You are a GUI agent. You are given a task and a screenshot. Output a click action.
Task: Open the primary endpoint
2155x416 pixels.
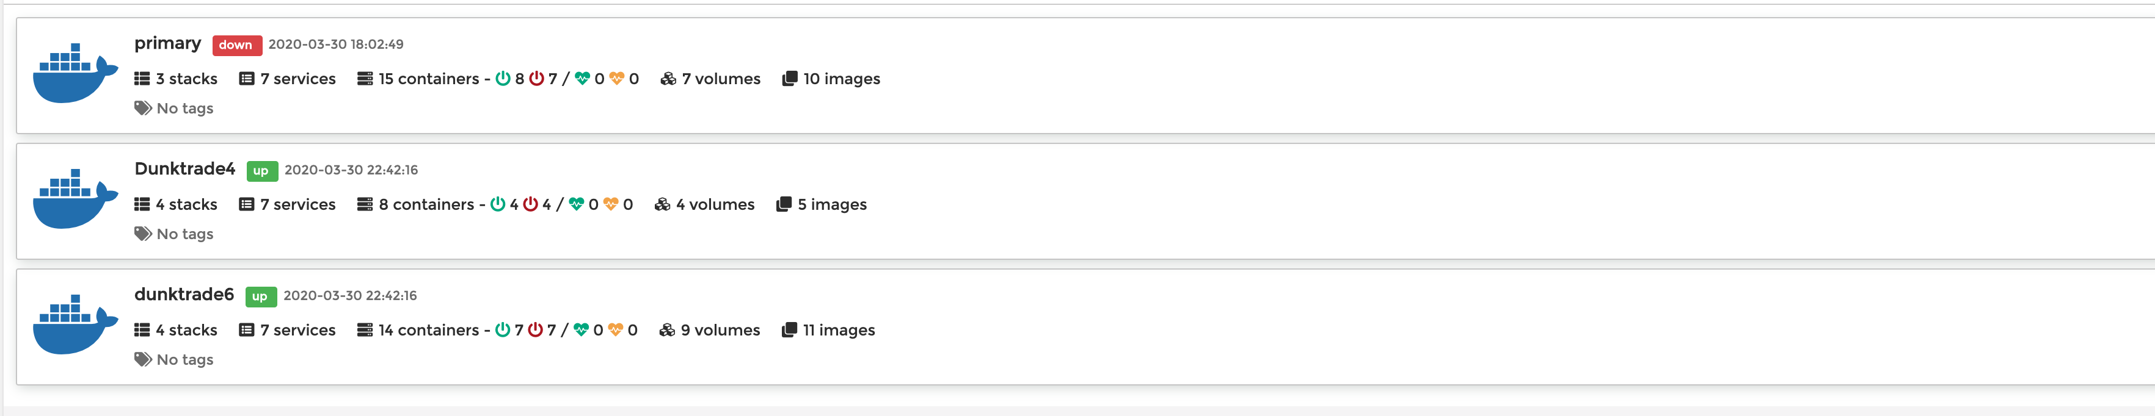(167, 43)
